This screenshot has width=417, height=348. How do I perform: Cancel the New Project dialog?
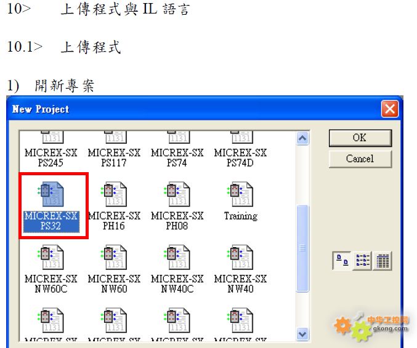click(360, 159)
